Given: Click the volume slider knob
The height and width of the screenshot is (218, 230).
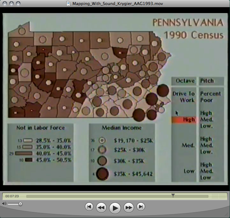Looking at the screenshot, I should point(20,204).
